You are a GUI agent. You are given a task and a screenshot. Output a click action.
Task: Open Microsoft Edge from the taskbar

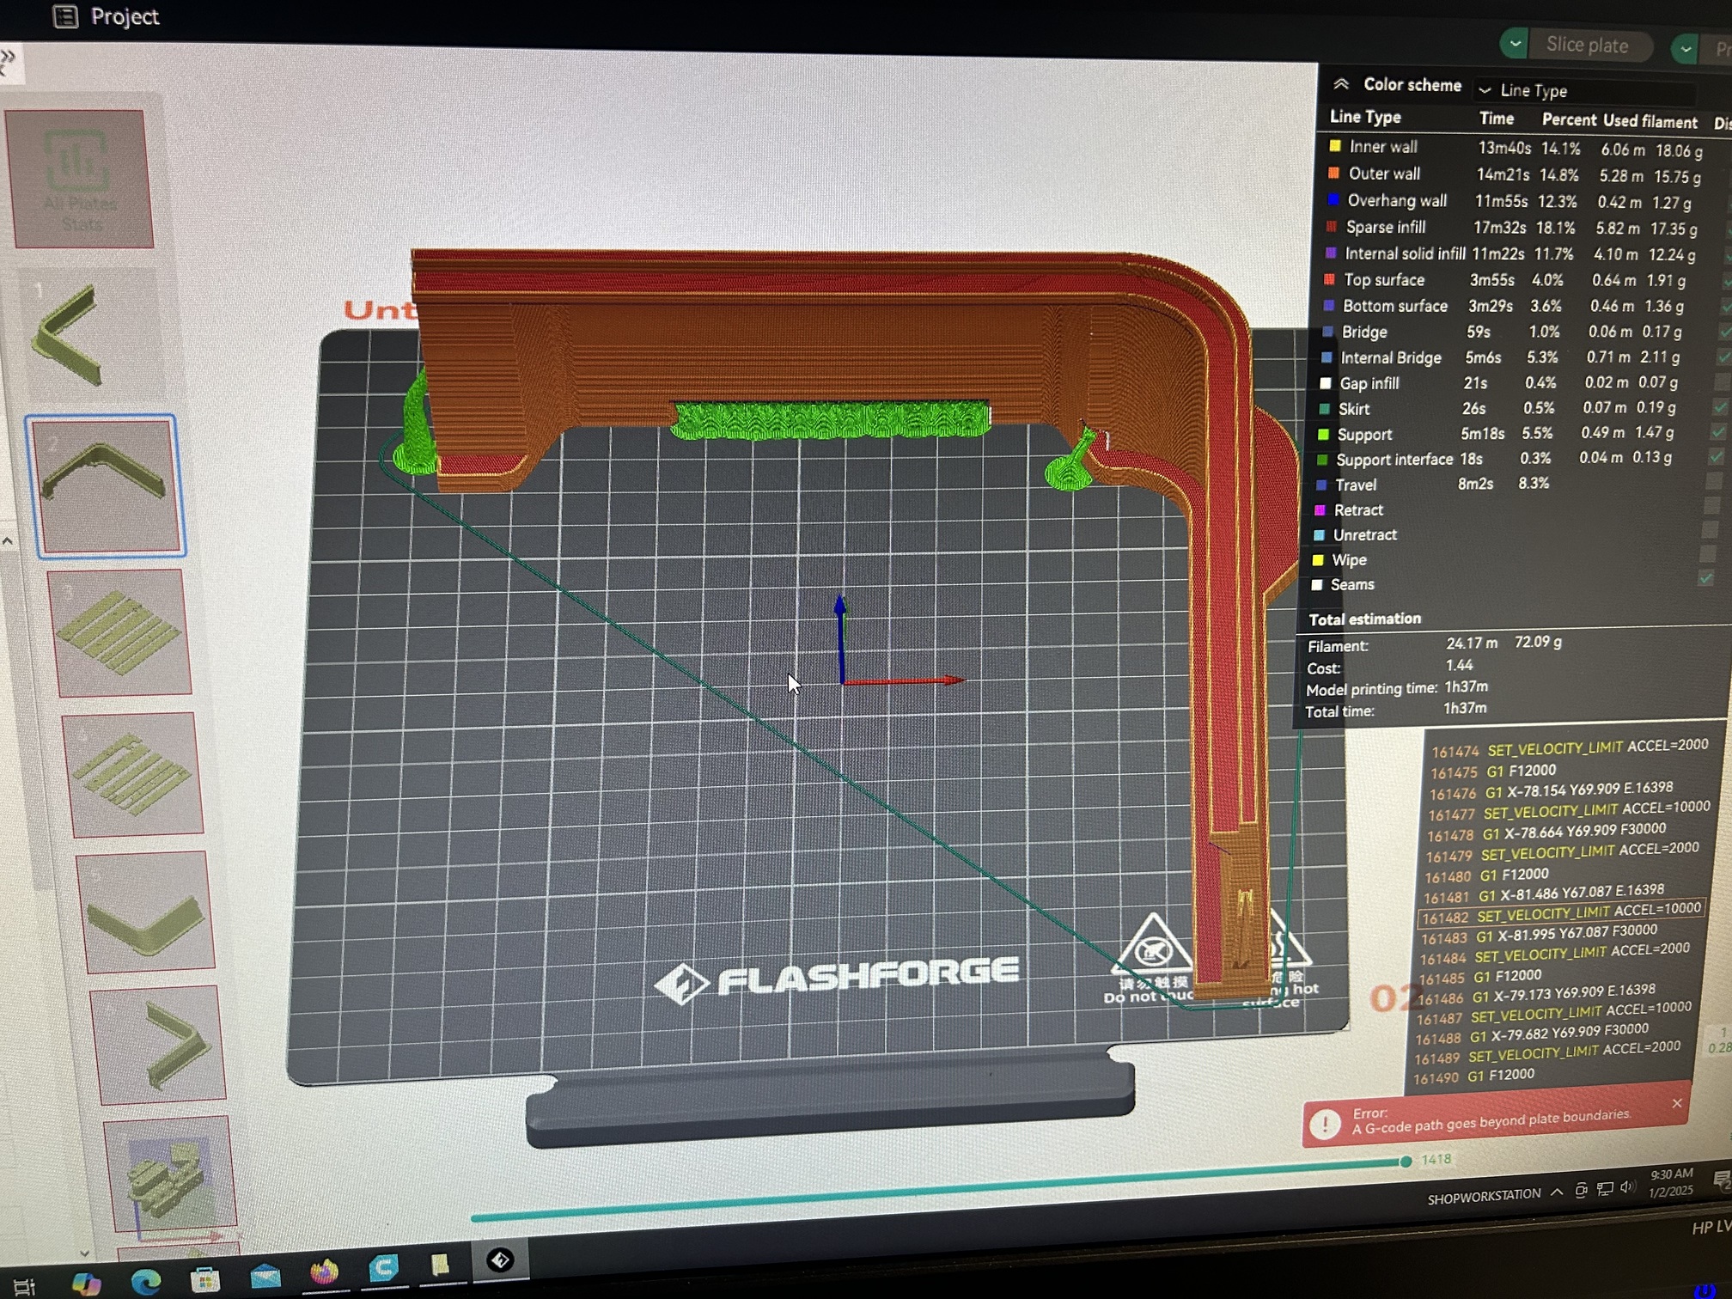pyautogui.click(x=146, y=1282)
